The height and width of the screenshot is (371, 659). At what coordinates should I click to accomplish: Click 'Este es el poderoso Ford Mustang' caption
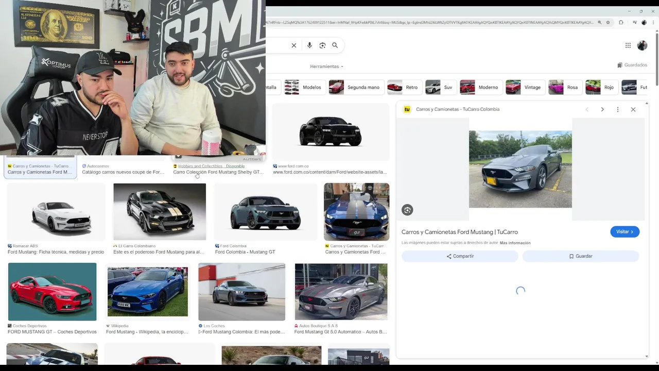click(x=159, y=252)
